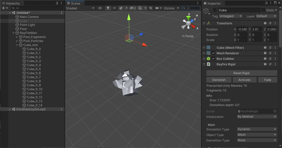Open Rayfire Rigid three-dot menu

pos(275,64)
